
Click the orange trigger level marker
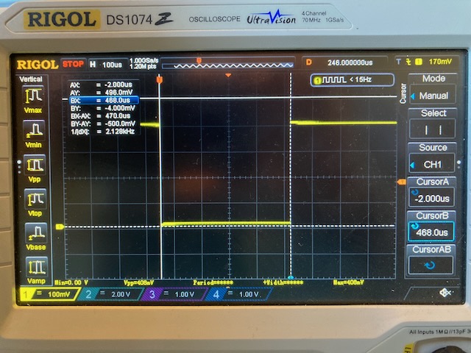401,182
